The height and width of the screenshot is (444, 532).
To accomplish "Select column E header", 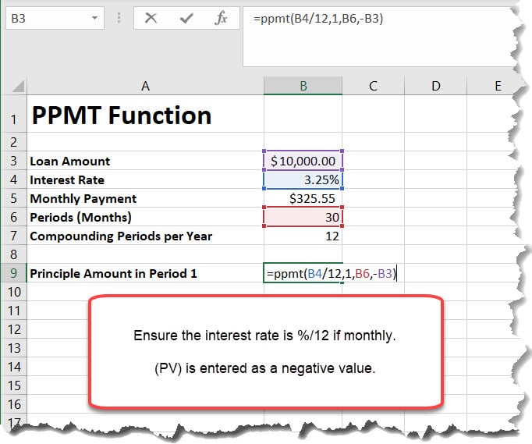I will click(496, 86).
